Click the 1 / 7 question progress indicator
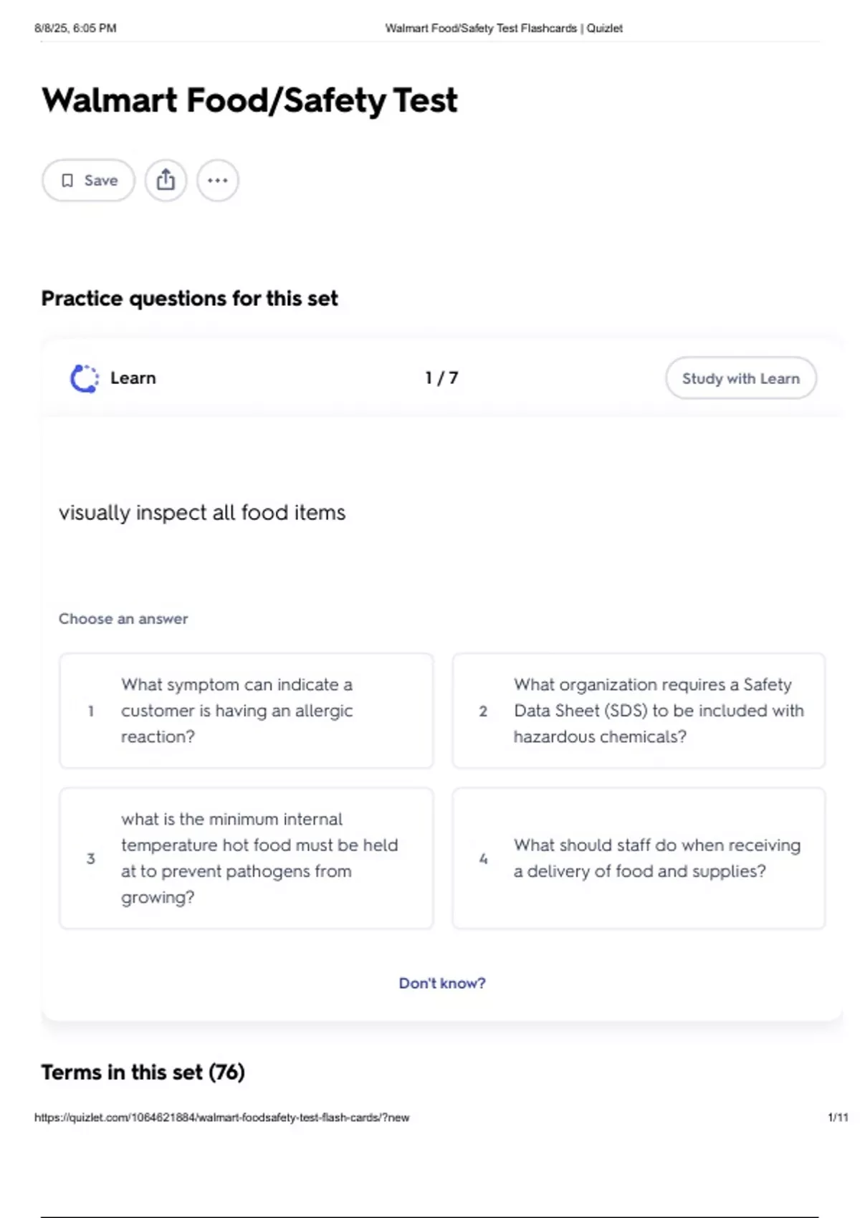This screenshot has height=1218, width=860. point(441,378)
